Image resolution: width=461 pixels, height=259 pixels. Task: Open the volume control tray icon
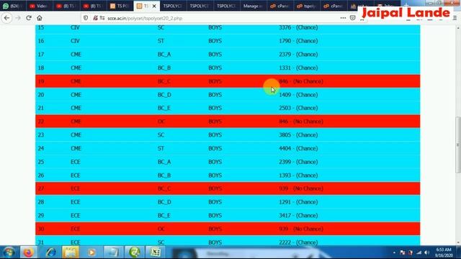click(x=427, y=253)
